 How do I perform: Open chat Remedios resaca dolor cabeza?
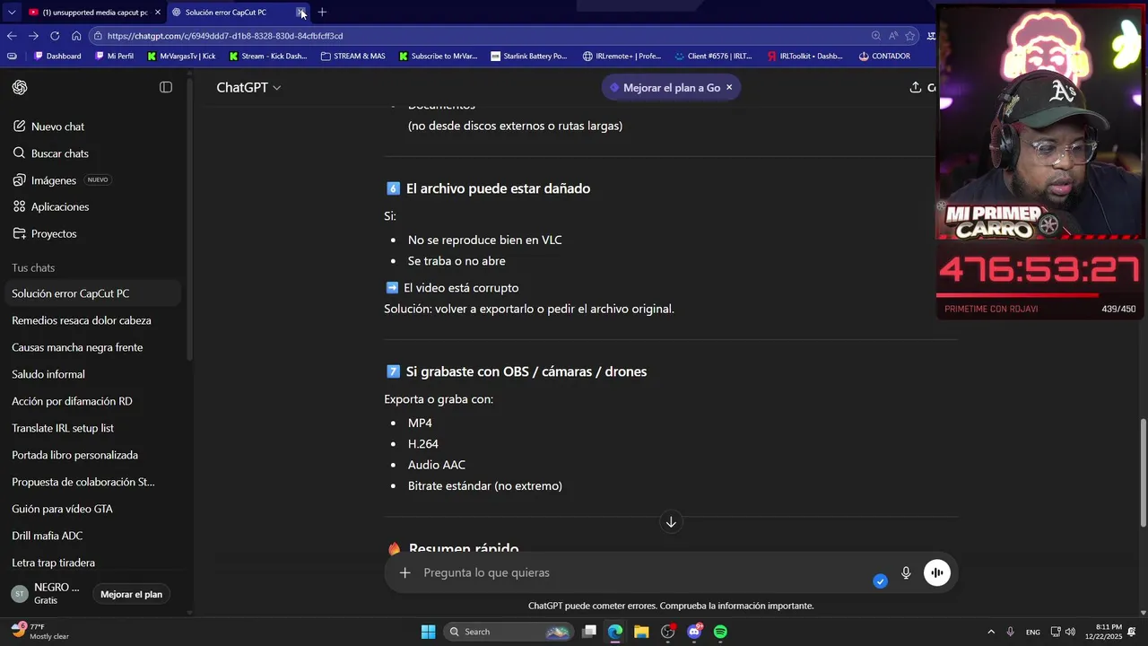pyautogui.click(x=82, y=320)
